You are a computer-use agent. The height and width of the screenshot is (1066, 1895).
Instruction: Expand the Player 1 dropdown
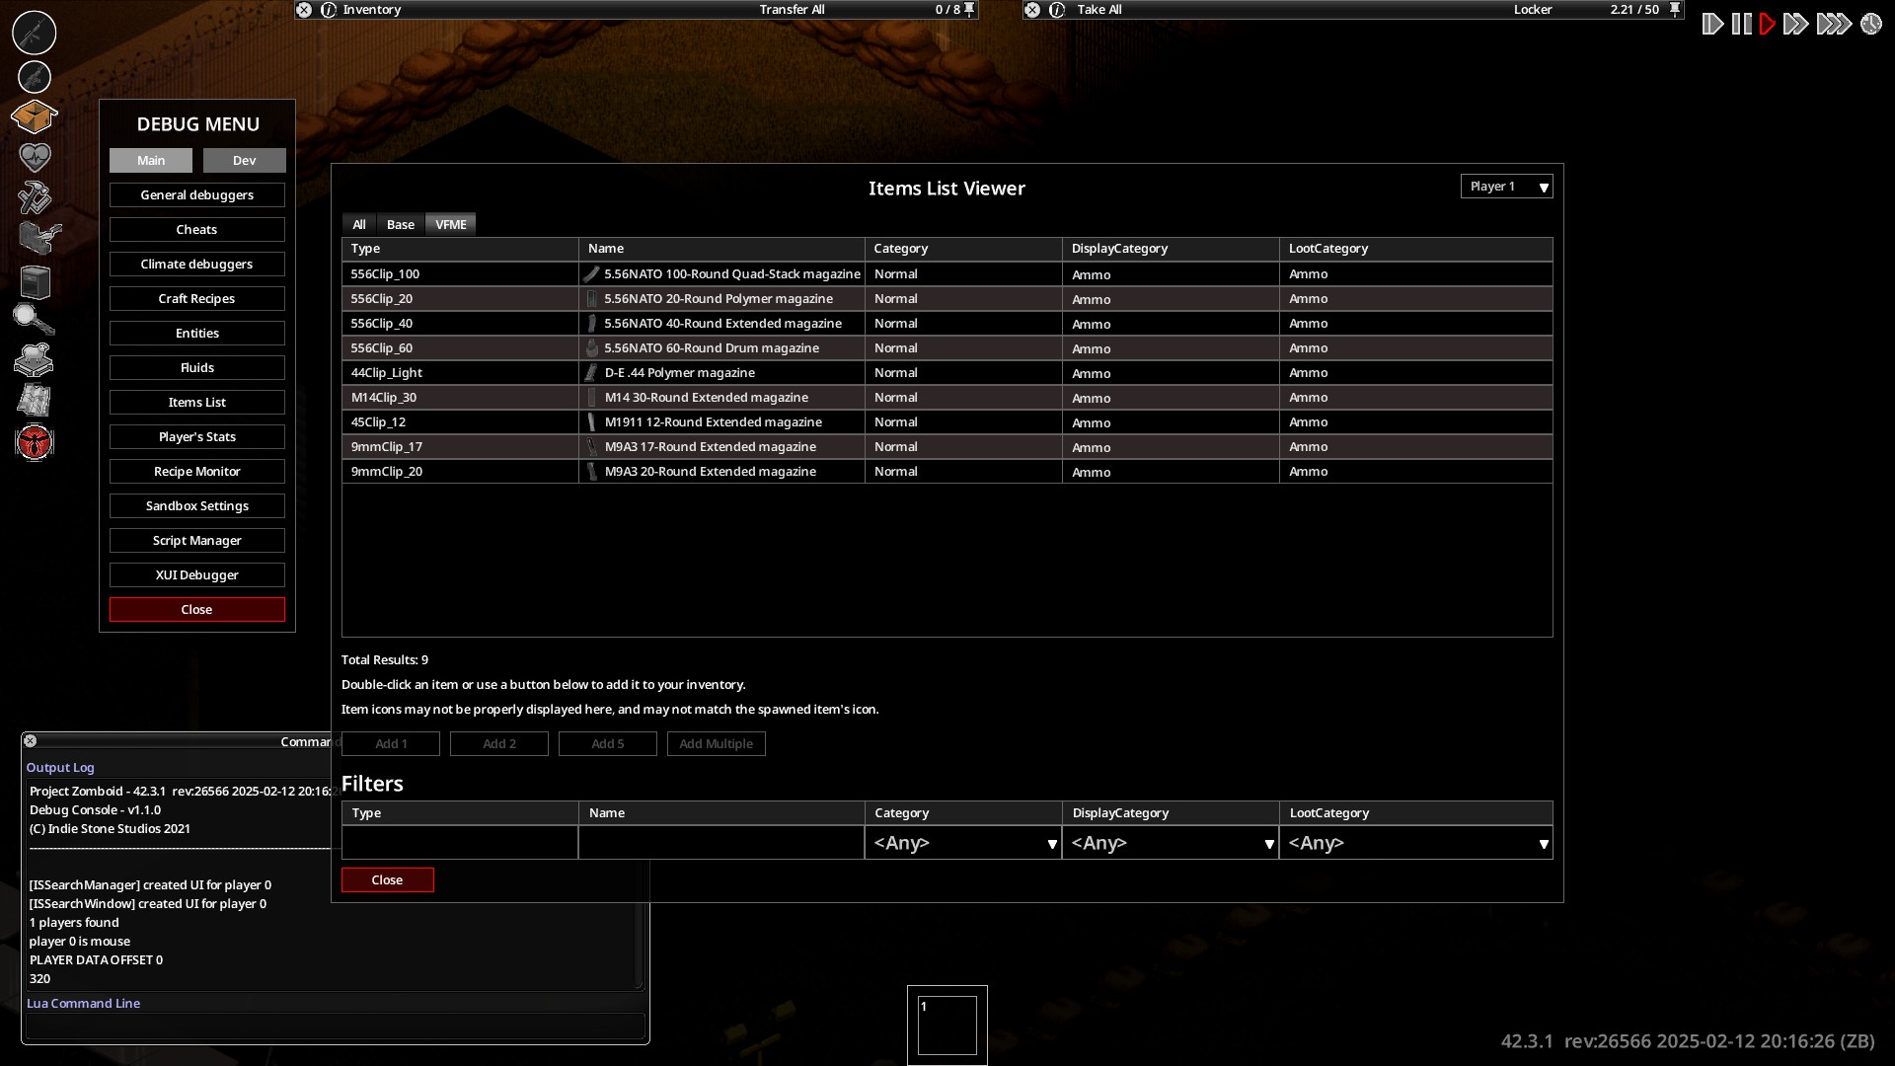click(1506, 187)
